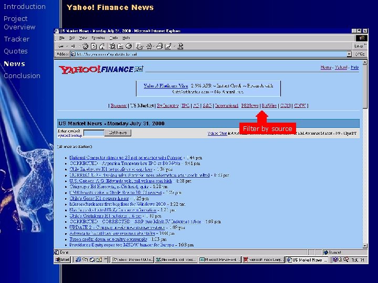This screenshot has width=378, height=283.
Task: Open the View menu
Action: [x=83, y=38]
